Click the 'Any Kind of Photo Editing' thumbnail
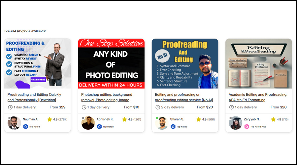This screenshot has width=297, height=165. pos(111,64)
